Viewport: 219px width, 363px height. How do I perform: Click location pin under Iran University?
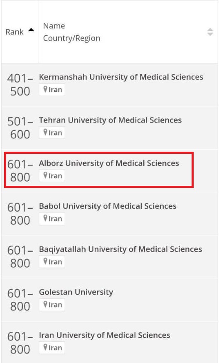click(x=45, y=348)
